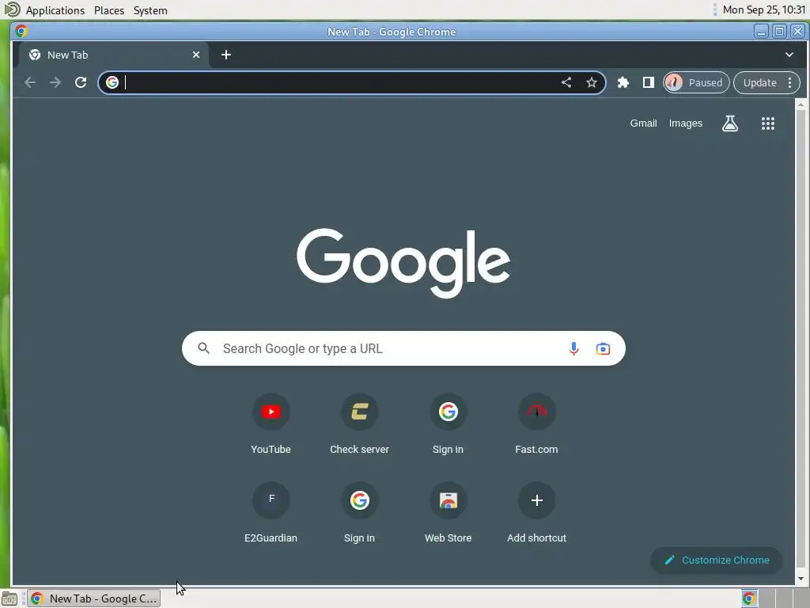Open a new tab with the plus button
Screen dimensions: 810x608
click(226, 55)
